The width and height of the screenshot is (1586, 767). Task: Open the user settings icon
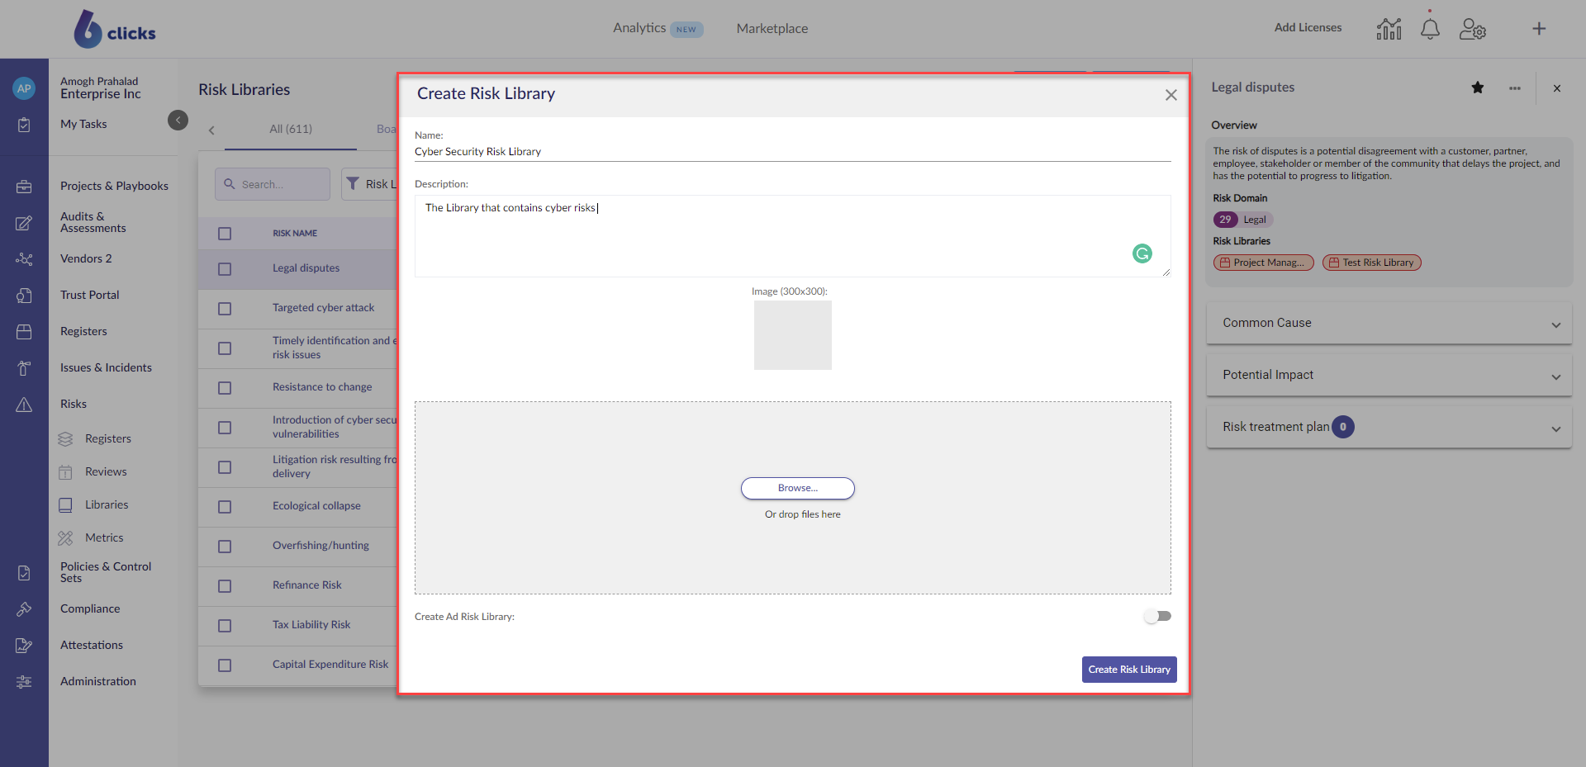tap(1472, 28)
